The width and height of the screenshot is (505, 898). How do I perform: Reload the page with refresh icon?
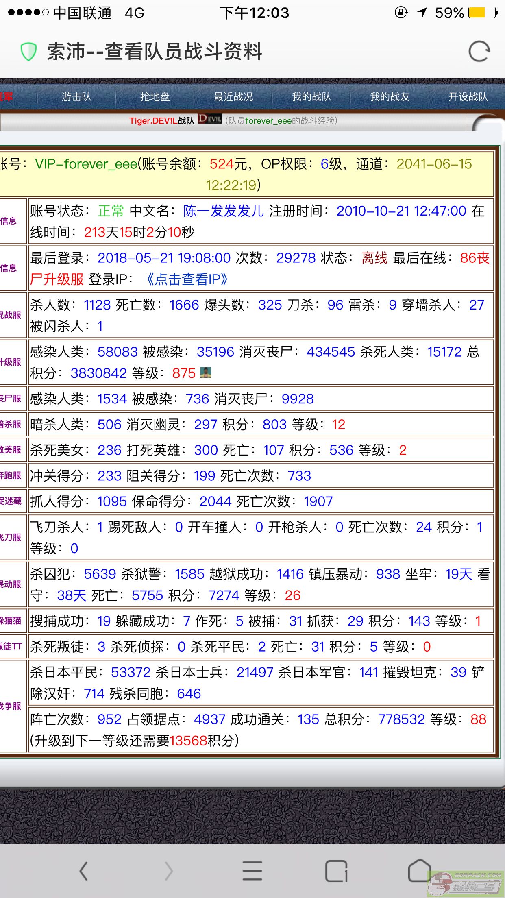pos(479,52)
